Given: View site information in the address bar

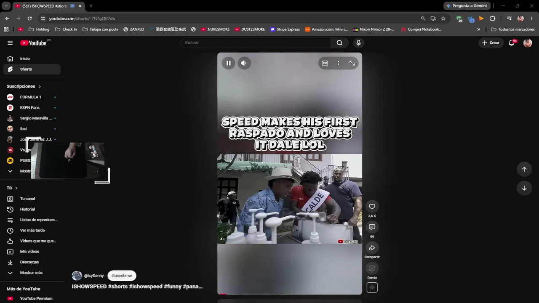Looking at the screenshot, I should 43,19.
